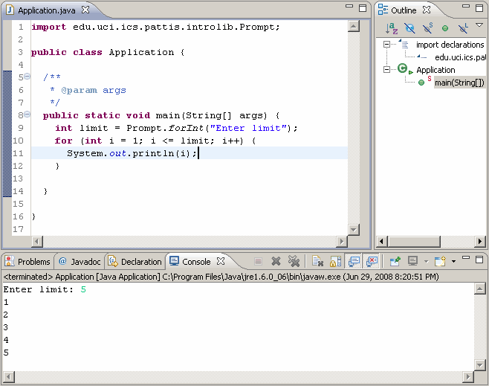Viewport: 489px width, 386px height.
Task: Select main(String[]) in the Outline
Action: click(459, 82)
